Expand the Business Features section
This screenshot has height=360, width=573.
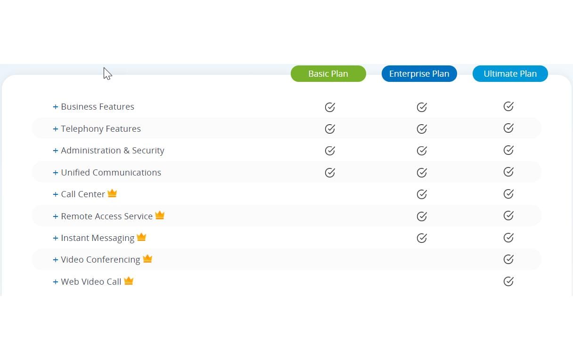[56, 107]
